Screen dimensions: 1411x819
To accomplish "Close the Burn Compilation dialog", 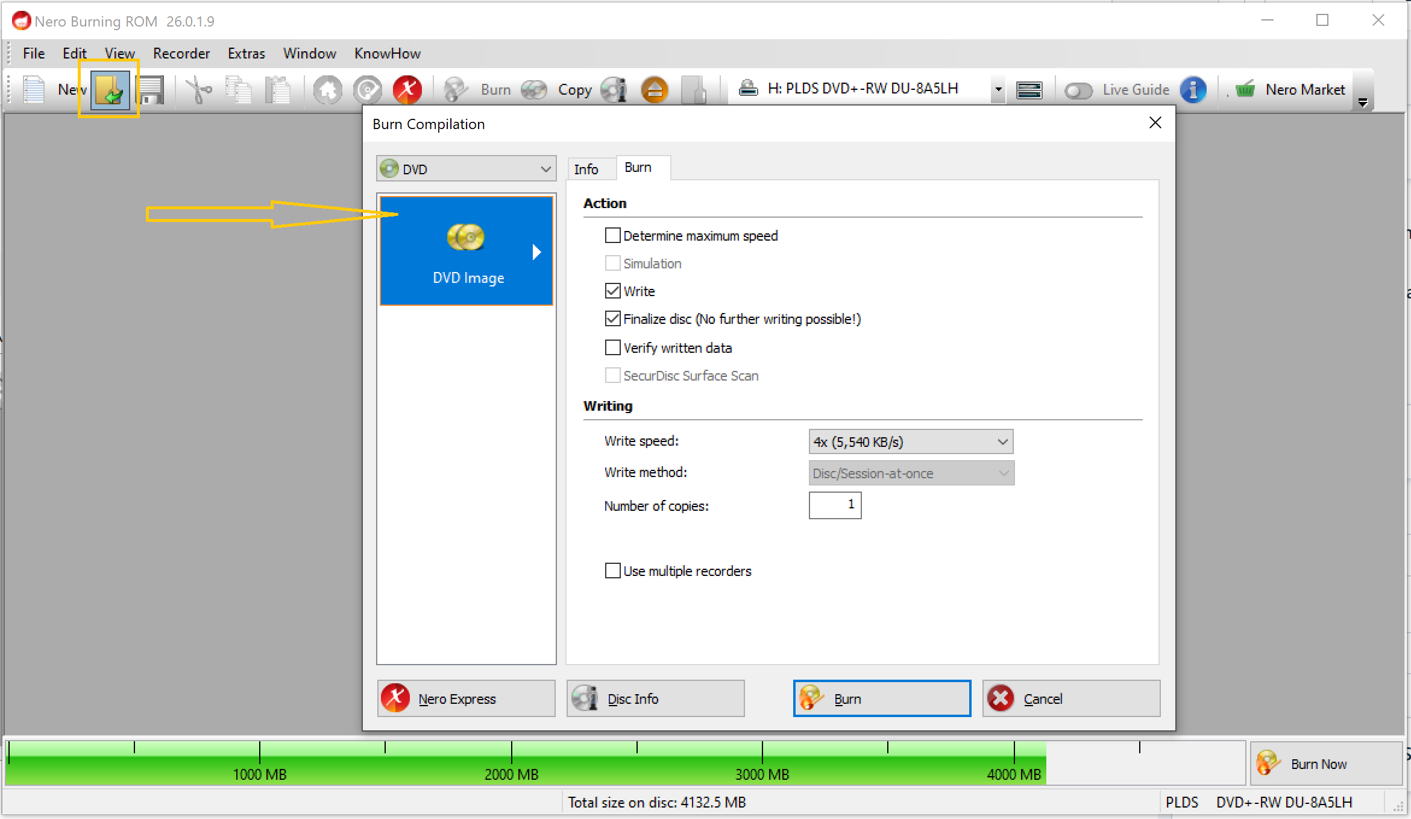I will click(1155, 123).
